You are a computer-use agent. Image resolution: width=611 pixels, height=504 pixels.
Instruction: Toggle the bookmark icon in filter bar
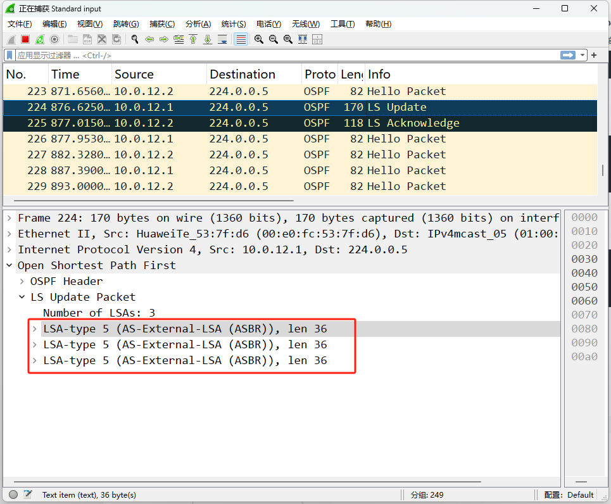pyautogui.click(x=9, y=54)
